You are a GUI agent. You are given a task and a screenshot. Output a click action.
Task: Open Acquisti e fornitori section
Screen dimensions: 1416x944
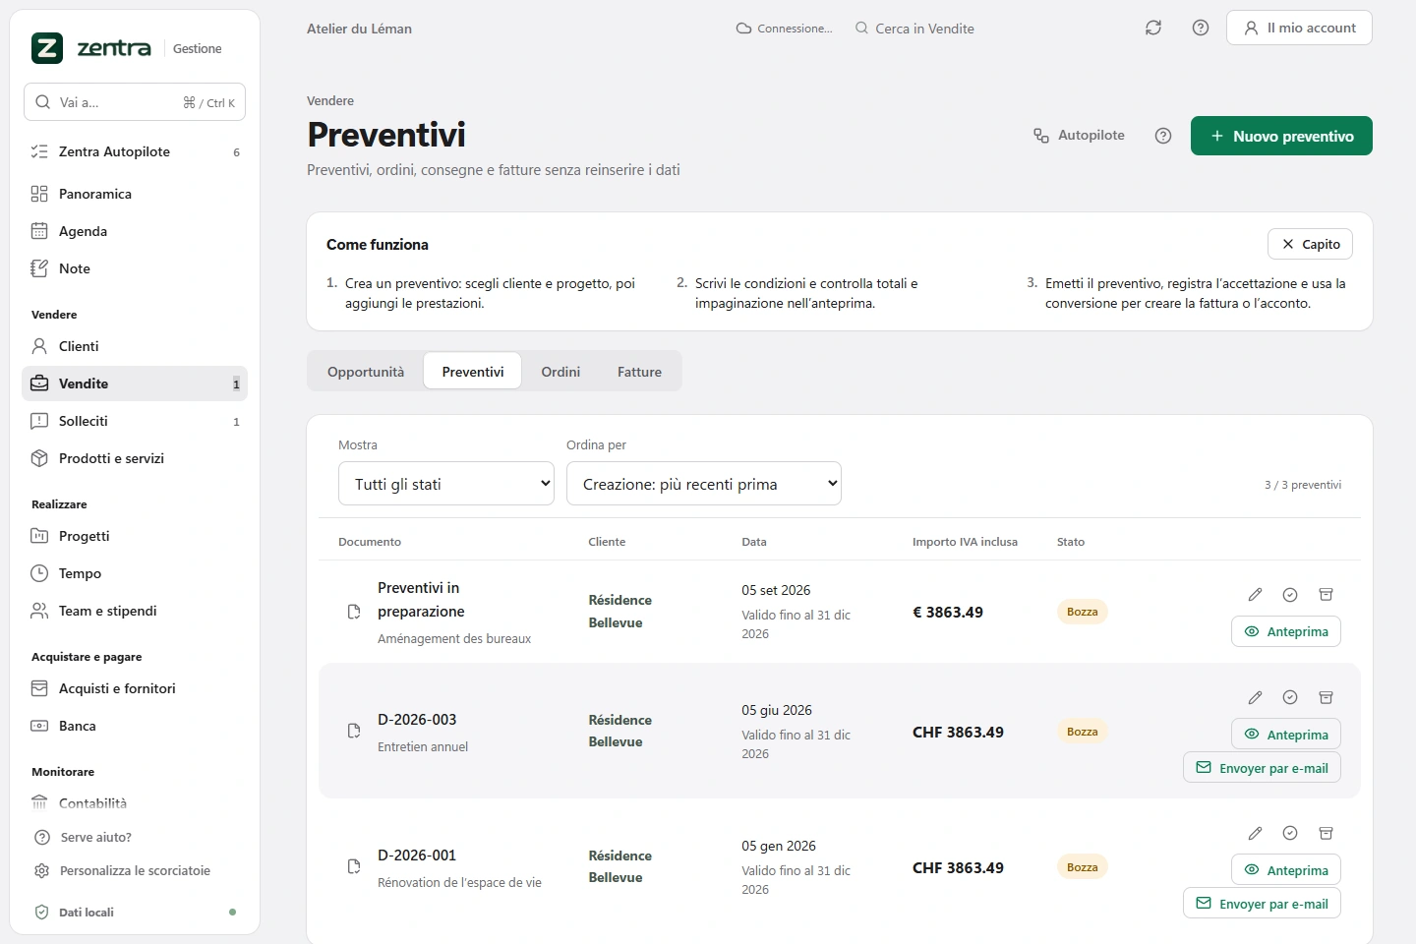[135, 688]
